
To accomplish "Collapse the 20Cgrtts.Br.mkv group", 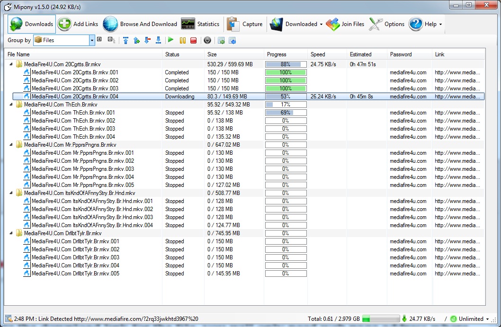I will [11, 64].
